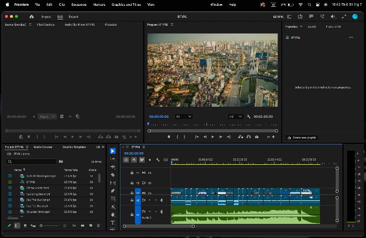Add marker from timeline header
Image resolution: width=366 pixels, height=238 pixels.
(150, 160)
